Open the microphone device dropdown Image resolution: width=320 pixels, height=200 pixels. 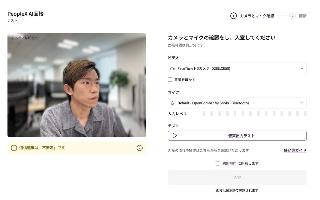(237, 103)
